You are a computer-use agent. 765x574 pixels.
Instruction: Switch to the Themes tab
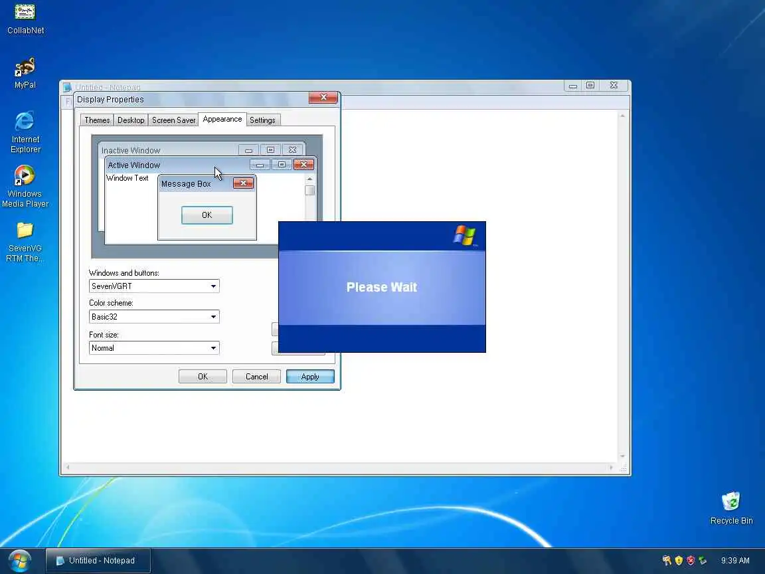tap(96, 120)
